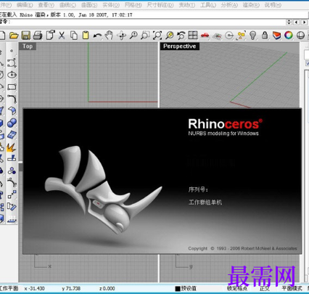Screen dimensions: 309x299
Task: Toggle Ortho mode 正交 in status bar
Action: pos(265,288)
